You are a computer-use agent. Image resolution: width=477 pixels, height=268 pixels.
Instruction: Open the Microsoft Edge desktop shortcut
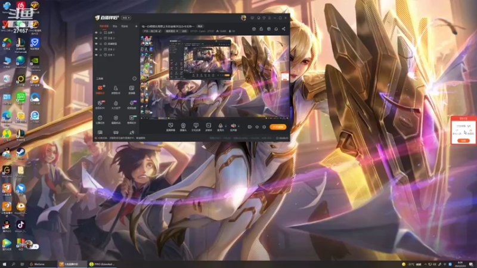[7, 118]
